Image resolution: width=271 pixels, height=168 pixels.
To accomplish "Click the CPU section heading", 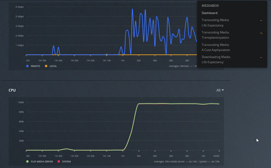I will click(12, 90).
